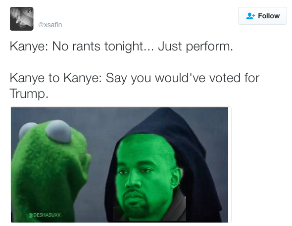292x226 pixels.
Task: Click the person-plus icon inside Follow
Action: [x=250, y=16]
